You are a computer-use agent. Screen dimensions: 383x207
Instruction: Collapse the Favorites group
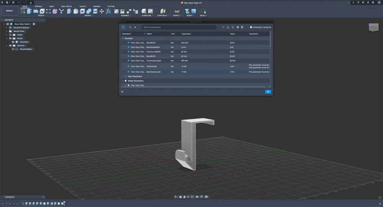click(x=123, y=38)
